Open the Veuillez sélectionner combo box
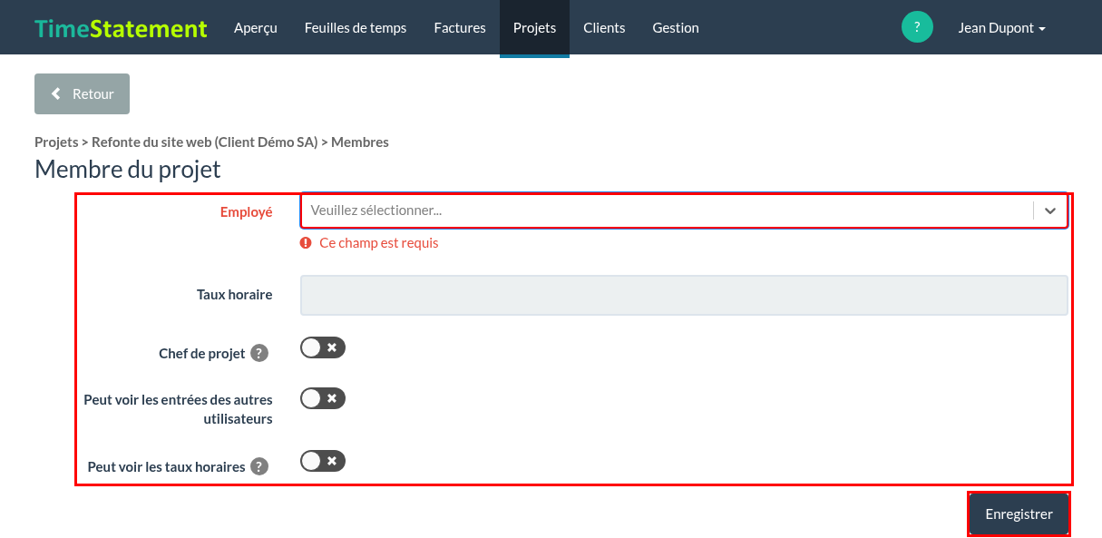This screenshot has width=1102, height=538. (x=684, y=210)
